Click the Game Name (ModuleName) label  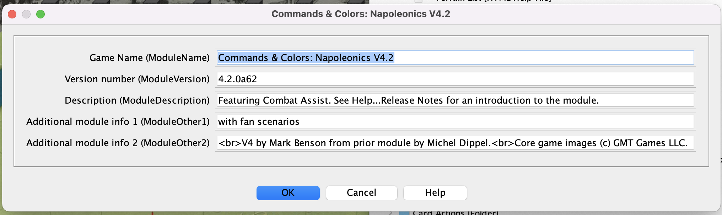click(x=150, y=58)
